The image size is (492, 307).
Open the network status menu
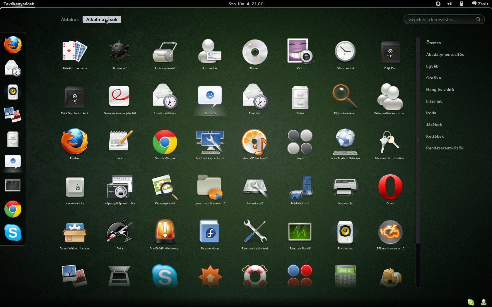[462, 4]
